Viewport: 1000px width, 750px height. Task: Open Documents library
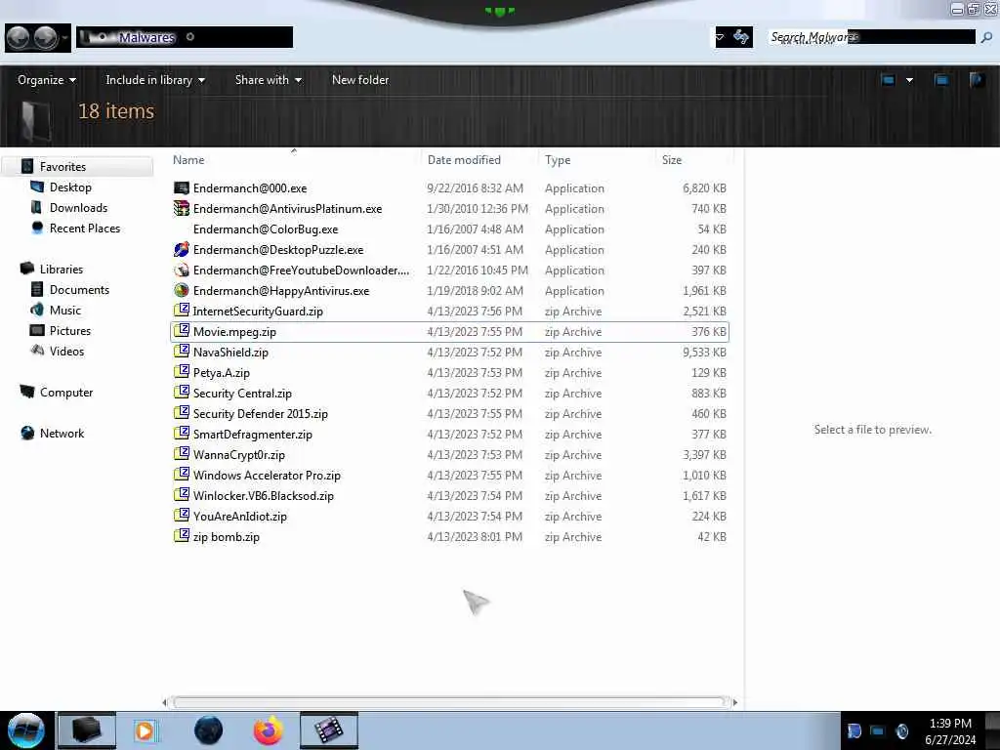click(79, 289)
